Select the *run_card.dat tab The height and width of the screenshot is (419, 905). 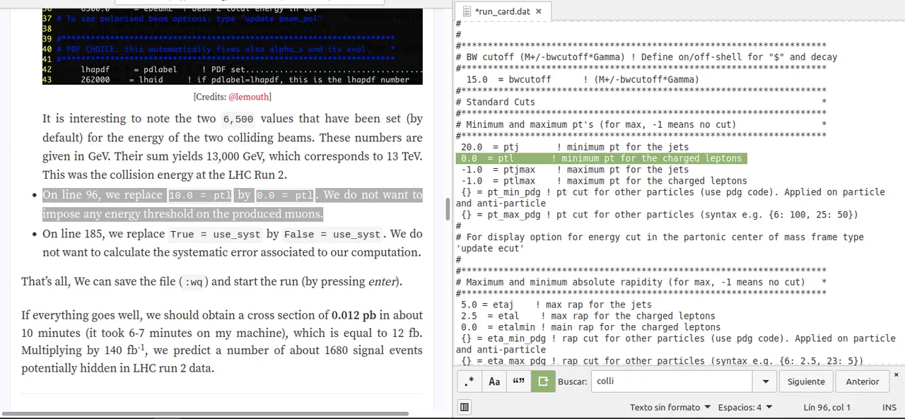(x=503, y=11)
